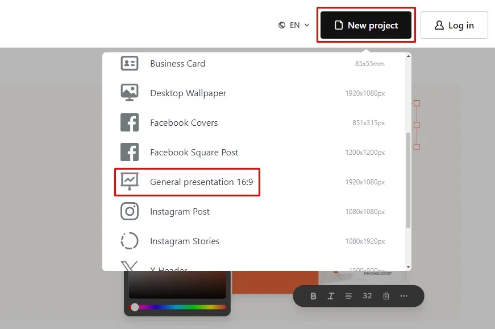Image resolution: width=495 pixels, height=329 pixels.
Task: Click the New project button
Action: pos(366,25)
